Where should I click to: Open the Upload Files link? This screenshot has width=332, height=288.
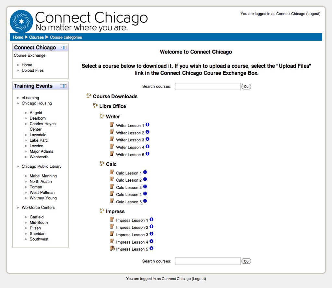(x=33, y=70)
